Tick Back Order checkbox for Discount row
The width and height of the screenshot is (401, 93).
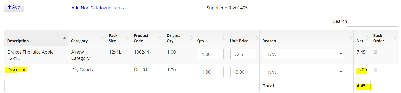click(x=375, y=70)
